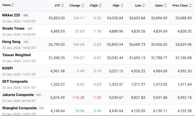Select SET Composite LTP 1,320.27
The image size is (195, 116).
tap(58, 84)
